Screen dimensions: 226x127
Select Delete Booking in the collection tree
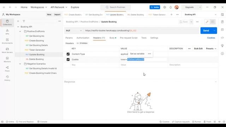coord(36,59)
